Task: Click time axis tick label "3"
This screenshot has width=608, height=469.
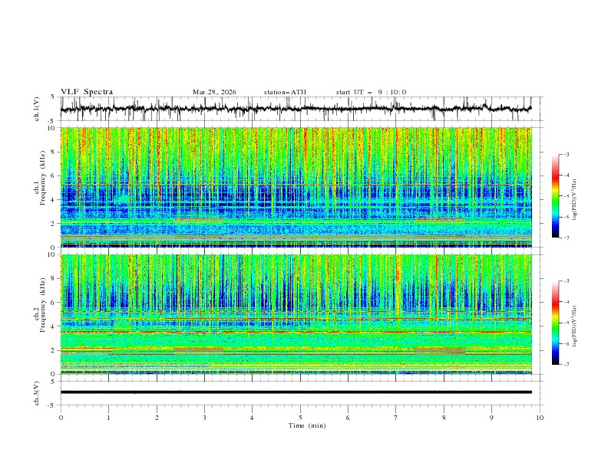Action: [204, 418]
